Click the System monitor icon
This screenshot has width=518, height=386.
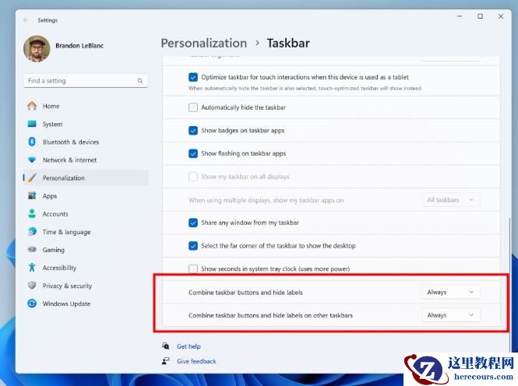coord(32,124)
